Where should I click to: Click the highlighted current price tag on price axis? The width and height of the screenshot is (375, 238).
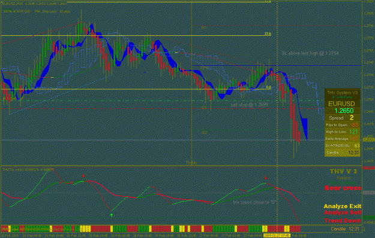click(x=369, y=139)
